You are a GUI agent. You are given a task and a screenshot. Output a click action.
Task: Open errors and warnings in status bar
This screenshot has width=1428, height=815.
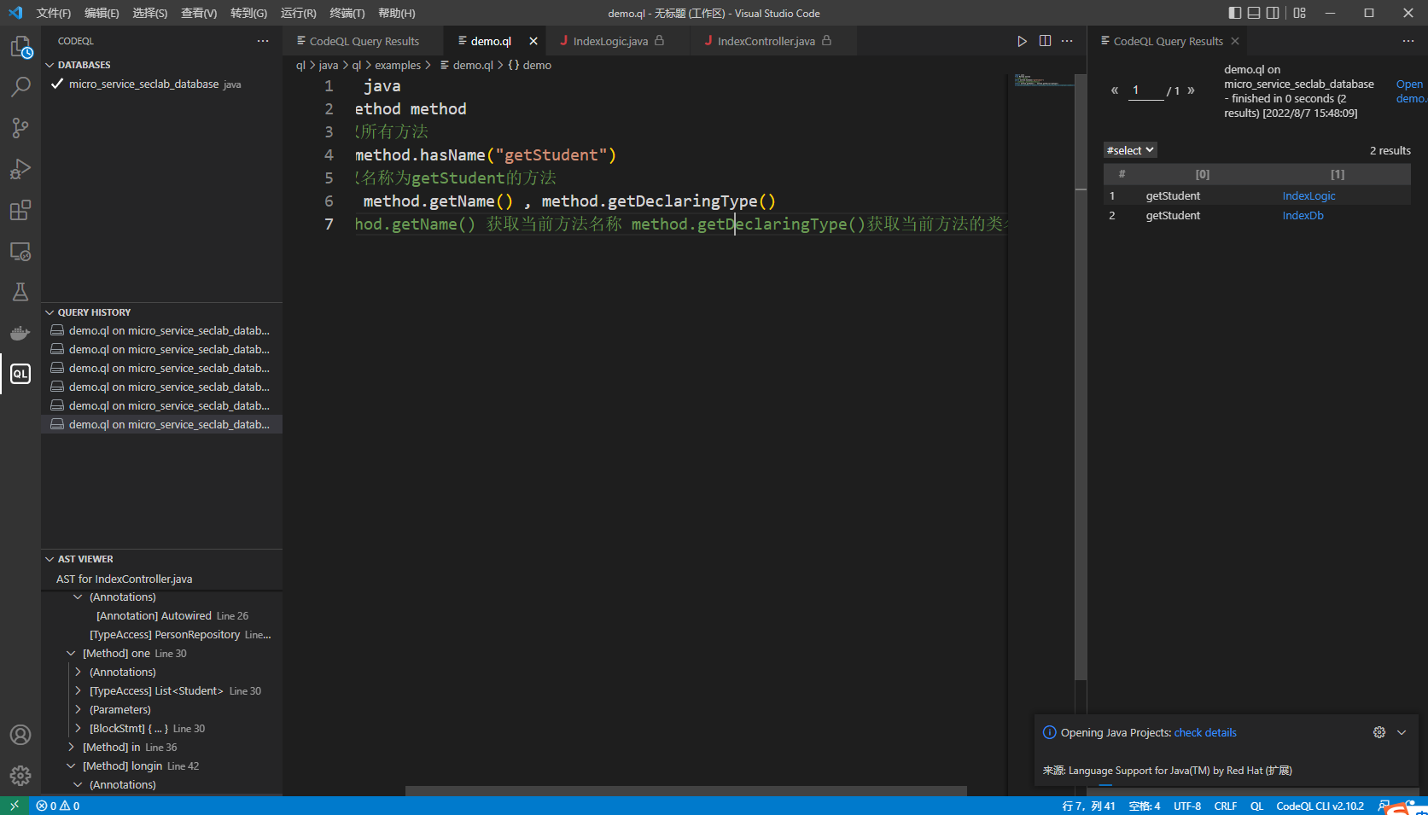tap(58, 806)
